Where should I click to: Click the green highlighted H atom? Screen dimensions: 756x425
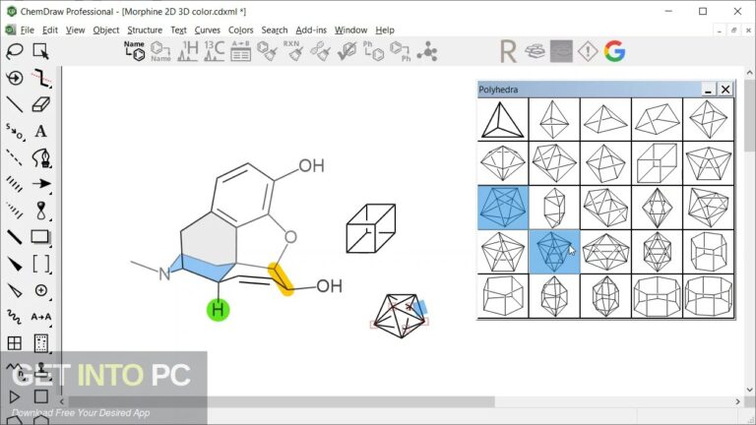[218, 310]
